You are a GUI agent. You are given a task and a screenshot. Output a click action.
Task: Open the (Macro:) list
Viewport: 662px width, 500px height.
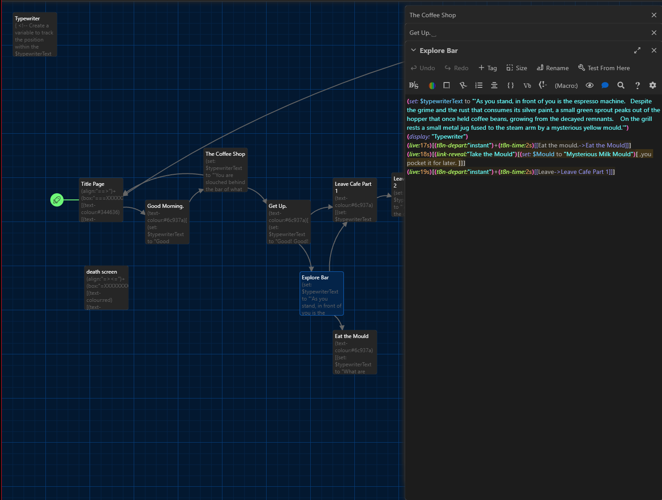pos(566,86)
